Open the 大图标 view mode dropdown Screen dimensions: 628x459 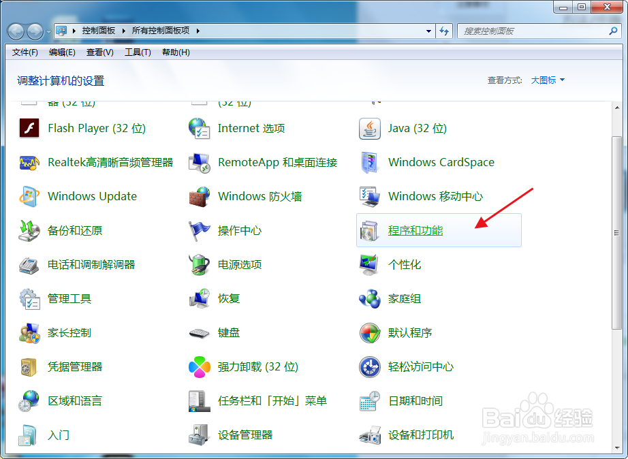(x=548, y=80)
